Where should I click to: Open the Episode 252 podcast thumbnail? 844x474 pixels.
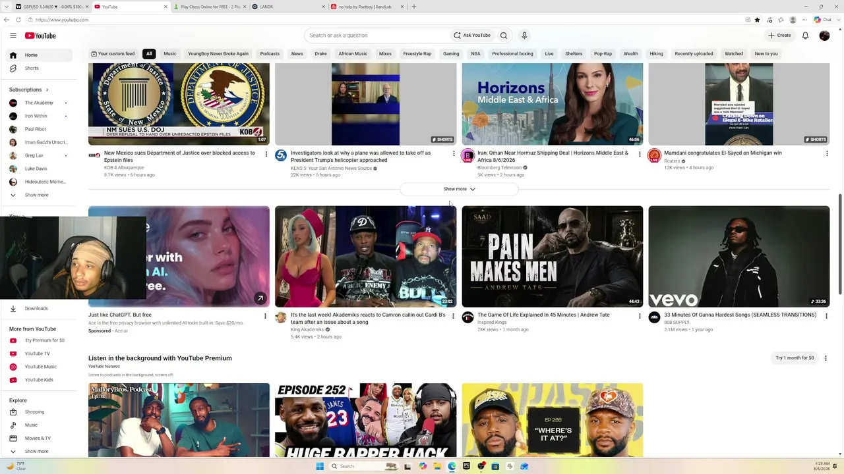coord(365,420)
